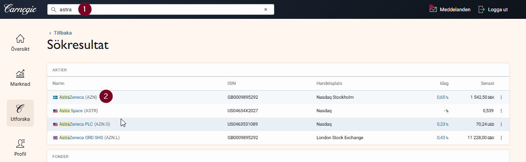Click price 1 542,50 SEK
Image resolution: width=526 pixels, height=162 pixels.
coord(482,97)
